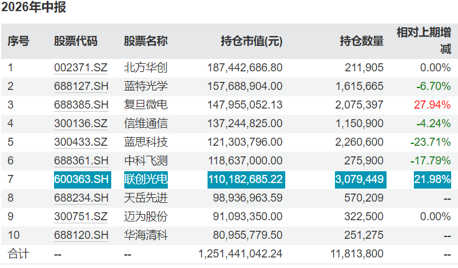
Task: Open stock code link 300433.SZ
Action: pos(81,142)
